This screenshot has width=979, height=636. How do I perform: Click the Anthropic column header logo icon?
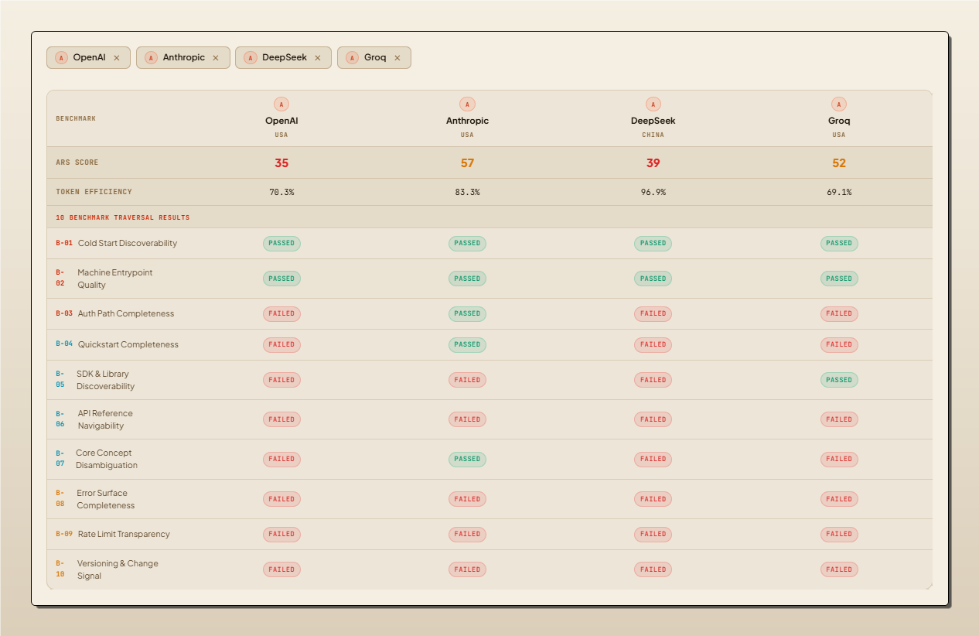pos(467,104)
